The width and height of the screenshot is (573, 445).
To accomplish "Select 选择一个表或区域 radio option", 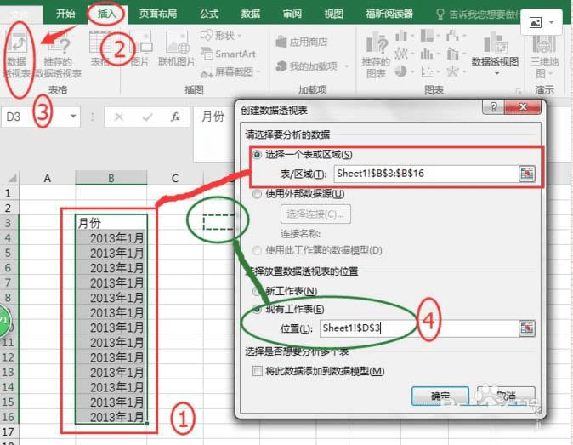I will click(258, 155).
